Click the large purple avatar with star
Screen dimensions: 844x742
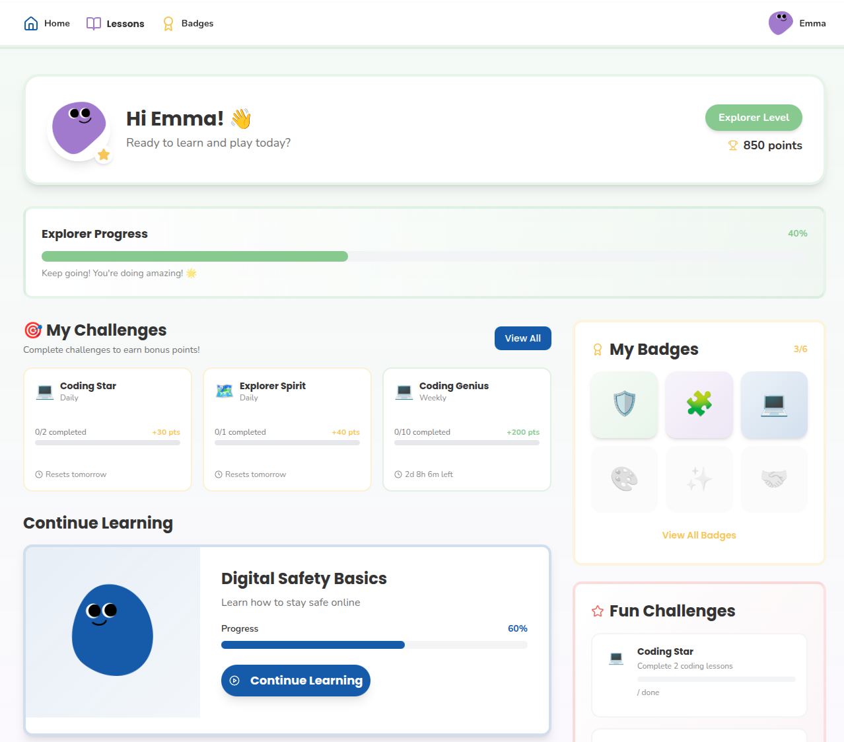pyautogui.click(x=80, y=129)
